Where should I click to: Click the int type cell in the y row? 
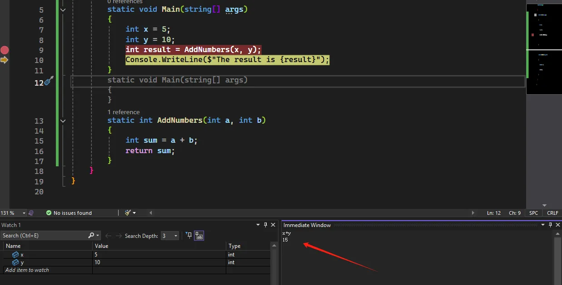tap(248, 262)
